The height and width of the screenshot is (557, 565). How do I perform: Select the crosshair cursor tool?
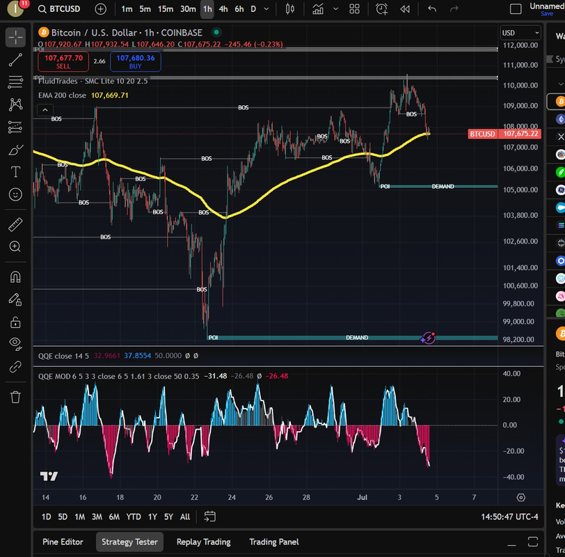point(15,37)
